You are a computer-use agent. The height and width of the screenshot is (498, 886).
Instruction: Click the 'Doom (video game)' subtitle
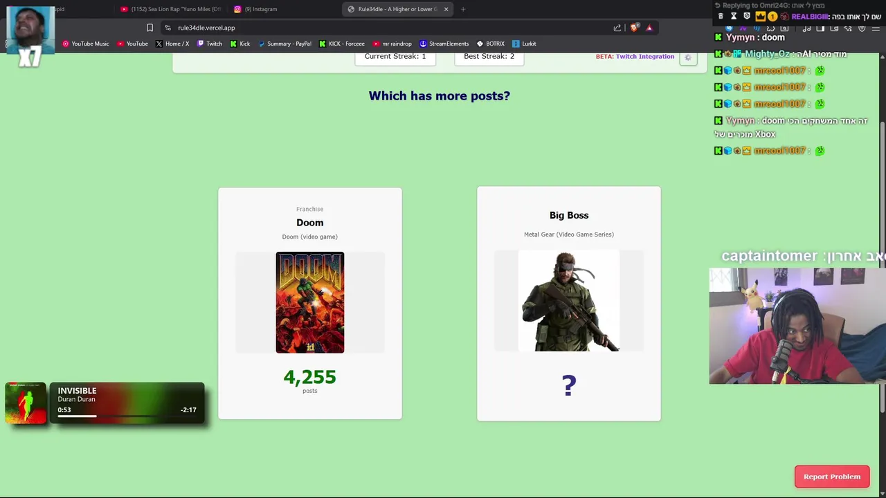pos(310,237)
